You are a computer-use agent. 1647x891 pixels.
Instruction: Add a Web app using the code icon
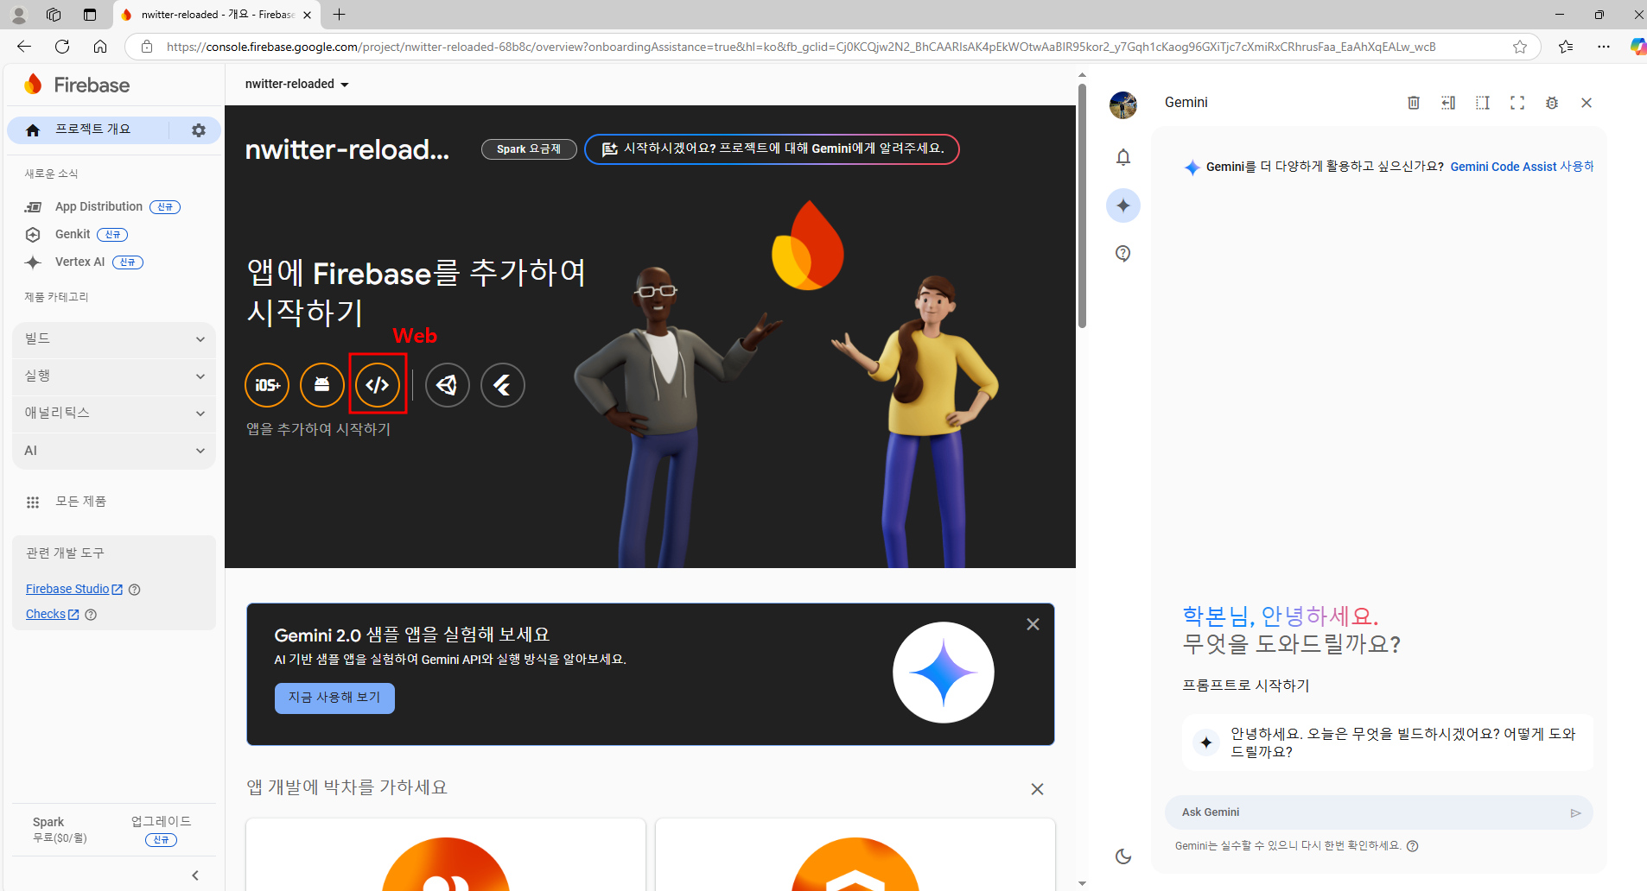[x=378, y=385]
